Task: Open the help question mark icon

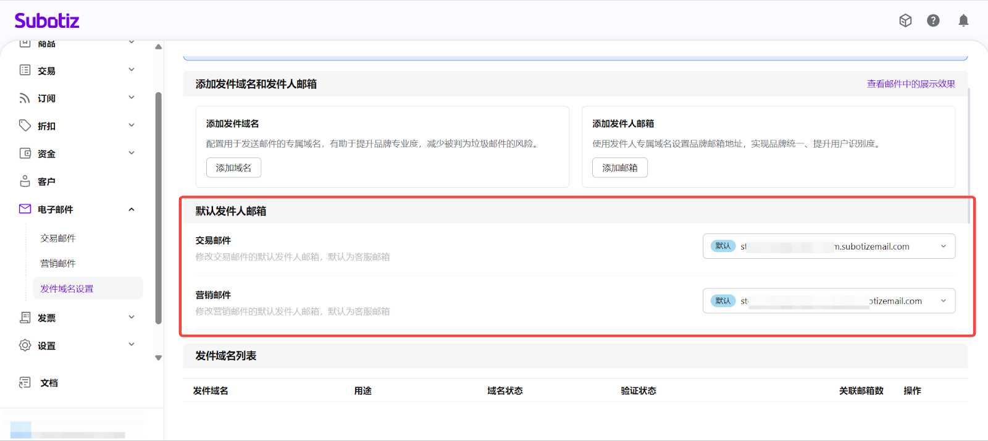Action: click(x=933, y=21)
